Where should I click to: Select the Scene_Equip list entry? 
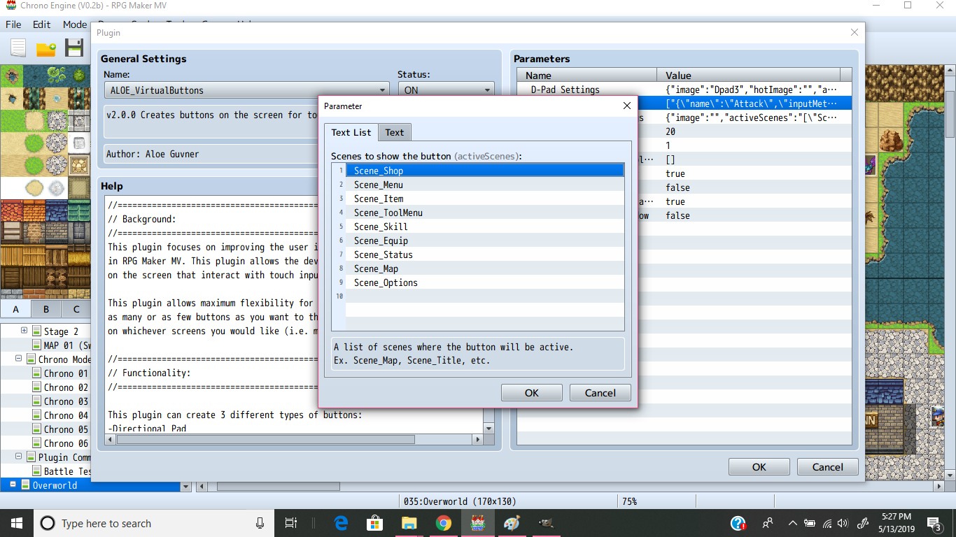tap(484, 241)
